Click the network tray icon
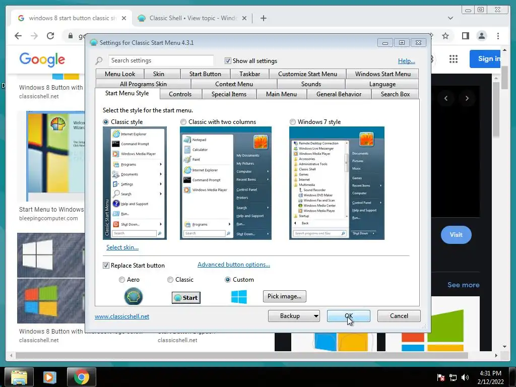This screenshot has height=387, width=516. click(453, 377)
